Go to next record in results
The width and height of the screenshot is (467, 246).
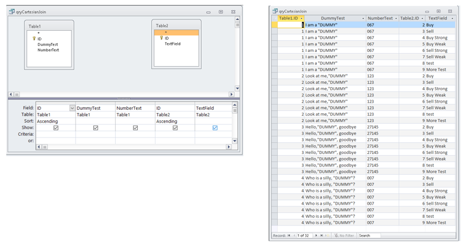316,235
